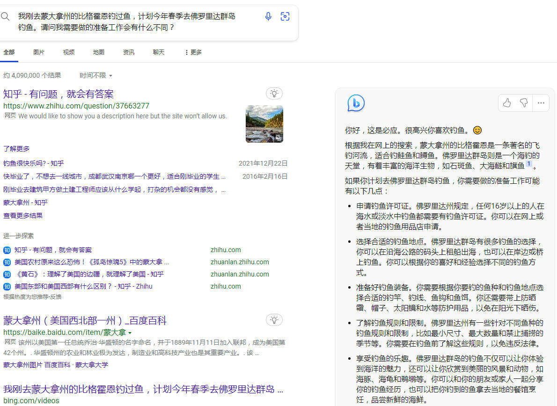Image resolution: width=557 pixels, height=406 pixels.
Task: Expand the 更多 search categories menu
Action: click(193, 52)
